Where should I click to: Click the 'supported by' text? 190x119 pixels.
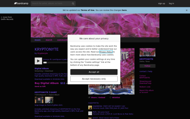(93, 103)
